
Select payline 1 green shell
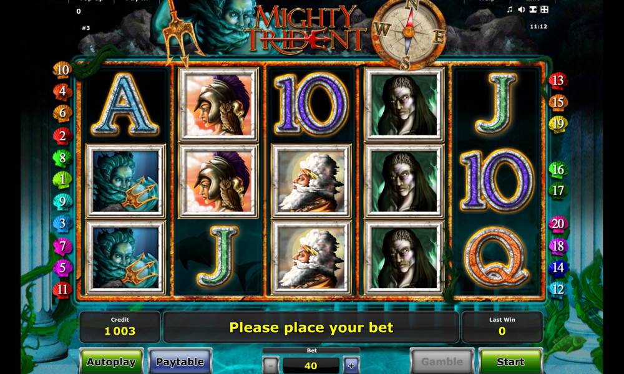coord(62,180)
